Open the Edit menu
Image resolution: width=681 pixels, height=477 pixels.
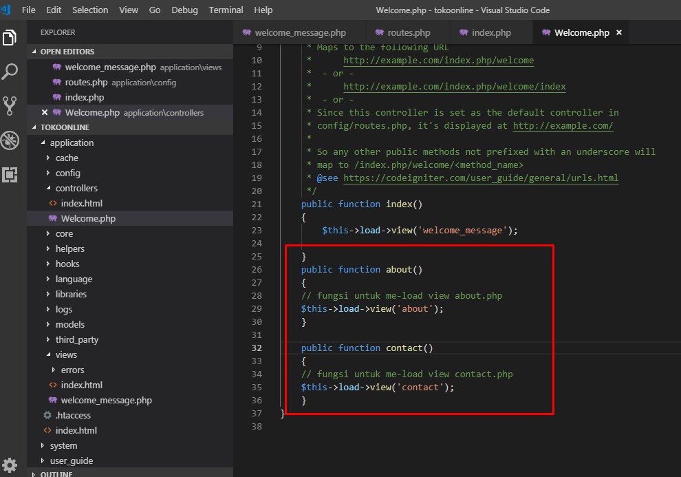coord(54,10)
